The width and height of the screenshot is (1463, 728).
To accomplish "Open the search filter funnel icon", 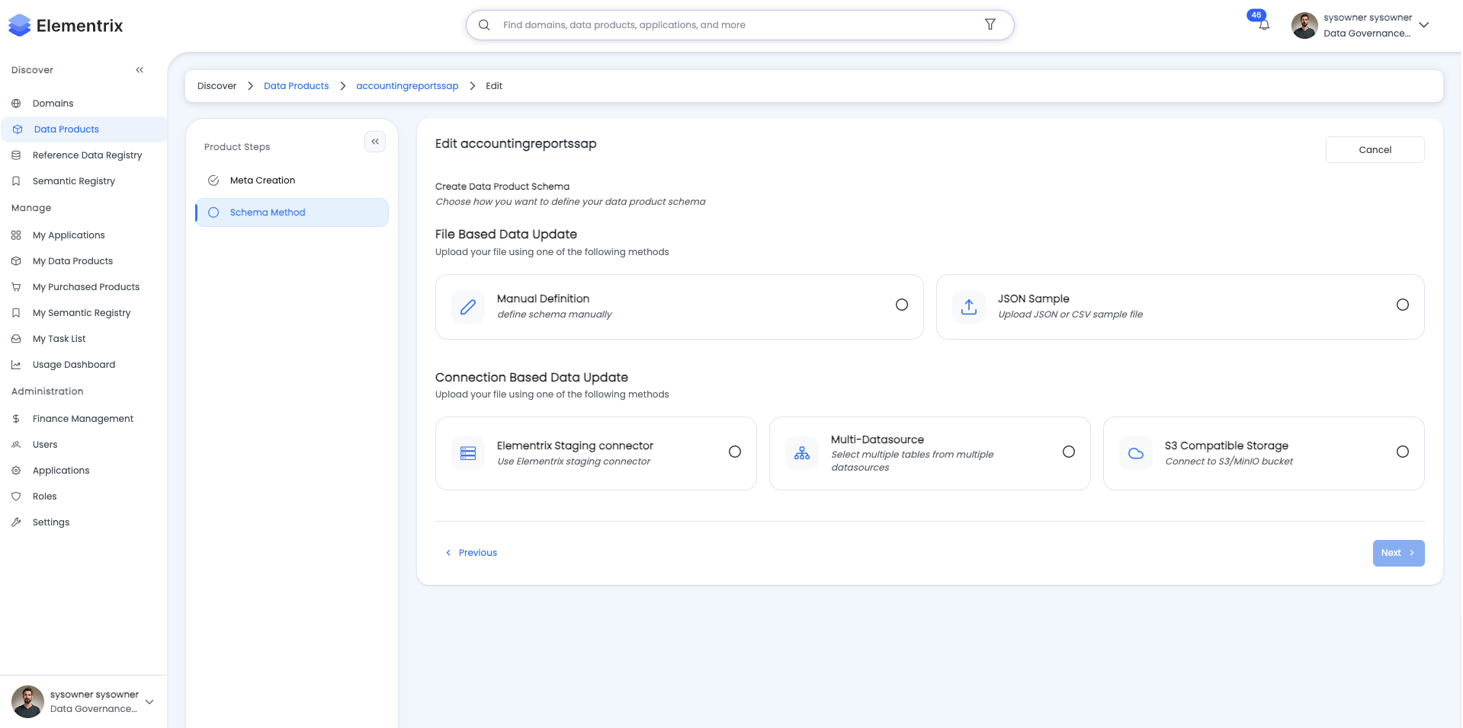I will pos(990,24).
